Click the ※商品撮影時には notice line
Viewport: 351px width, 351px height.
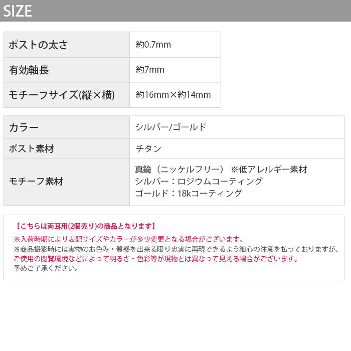click(x=175, y=249)
